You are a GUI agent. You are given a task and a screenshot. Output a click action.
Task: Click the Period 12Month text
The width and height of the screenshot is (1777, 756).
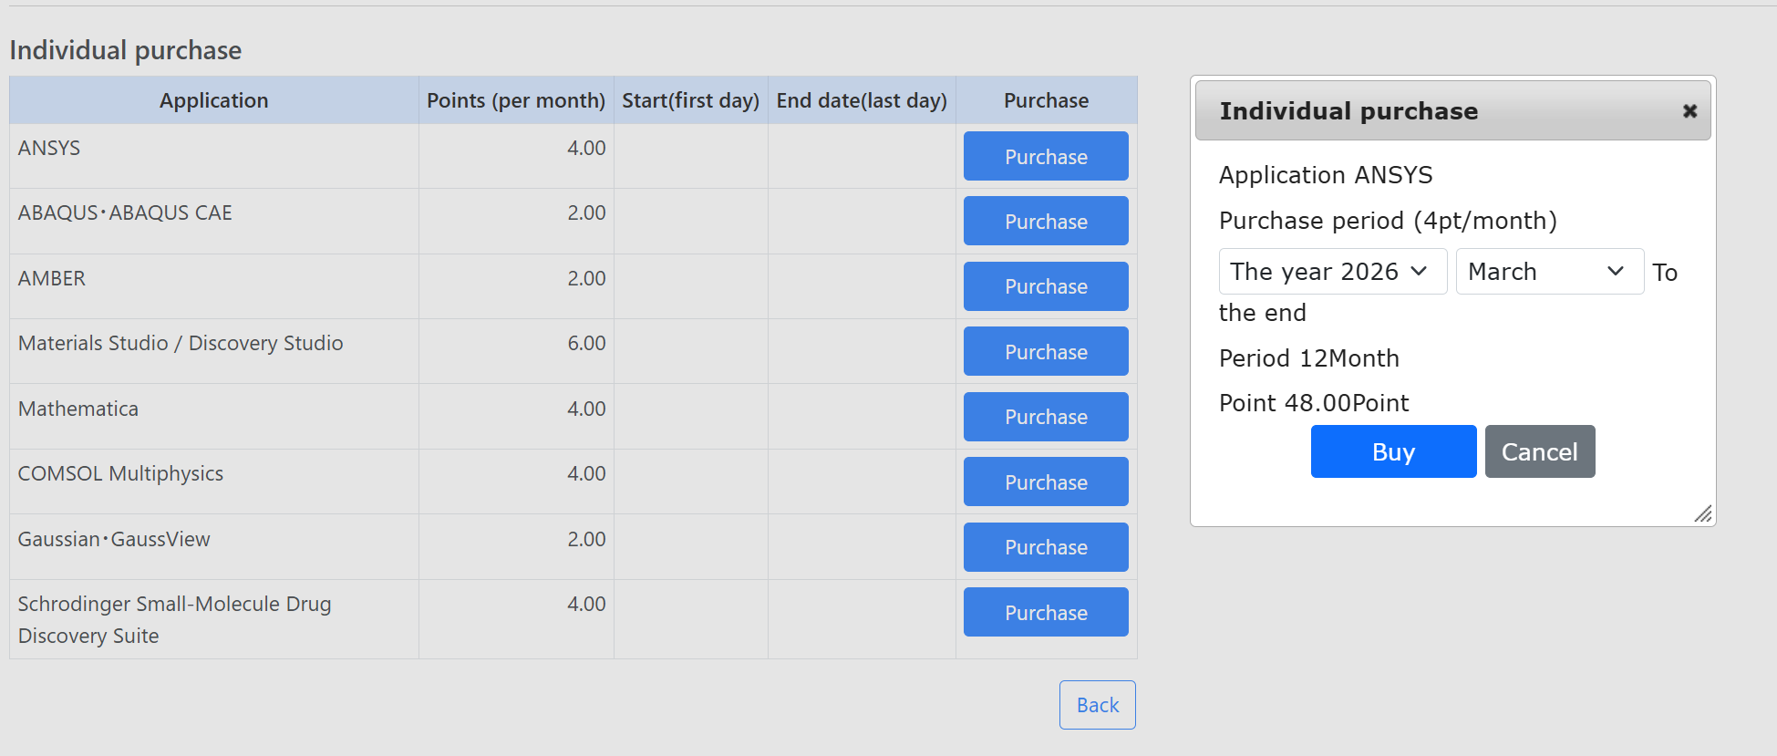click(1309, 358)
